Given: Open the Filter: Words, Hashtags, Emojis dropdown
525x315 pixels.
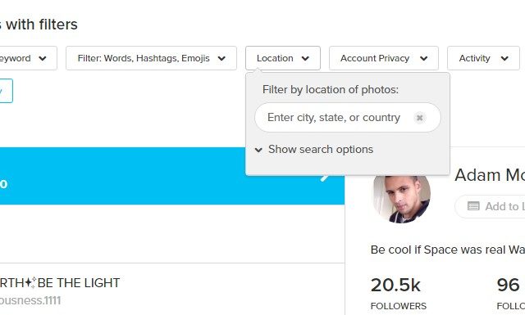Looking at the screenshot, I should click(151, 58).
